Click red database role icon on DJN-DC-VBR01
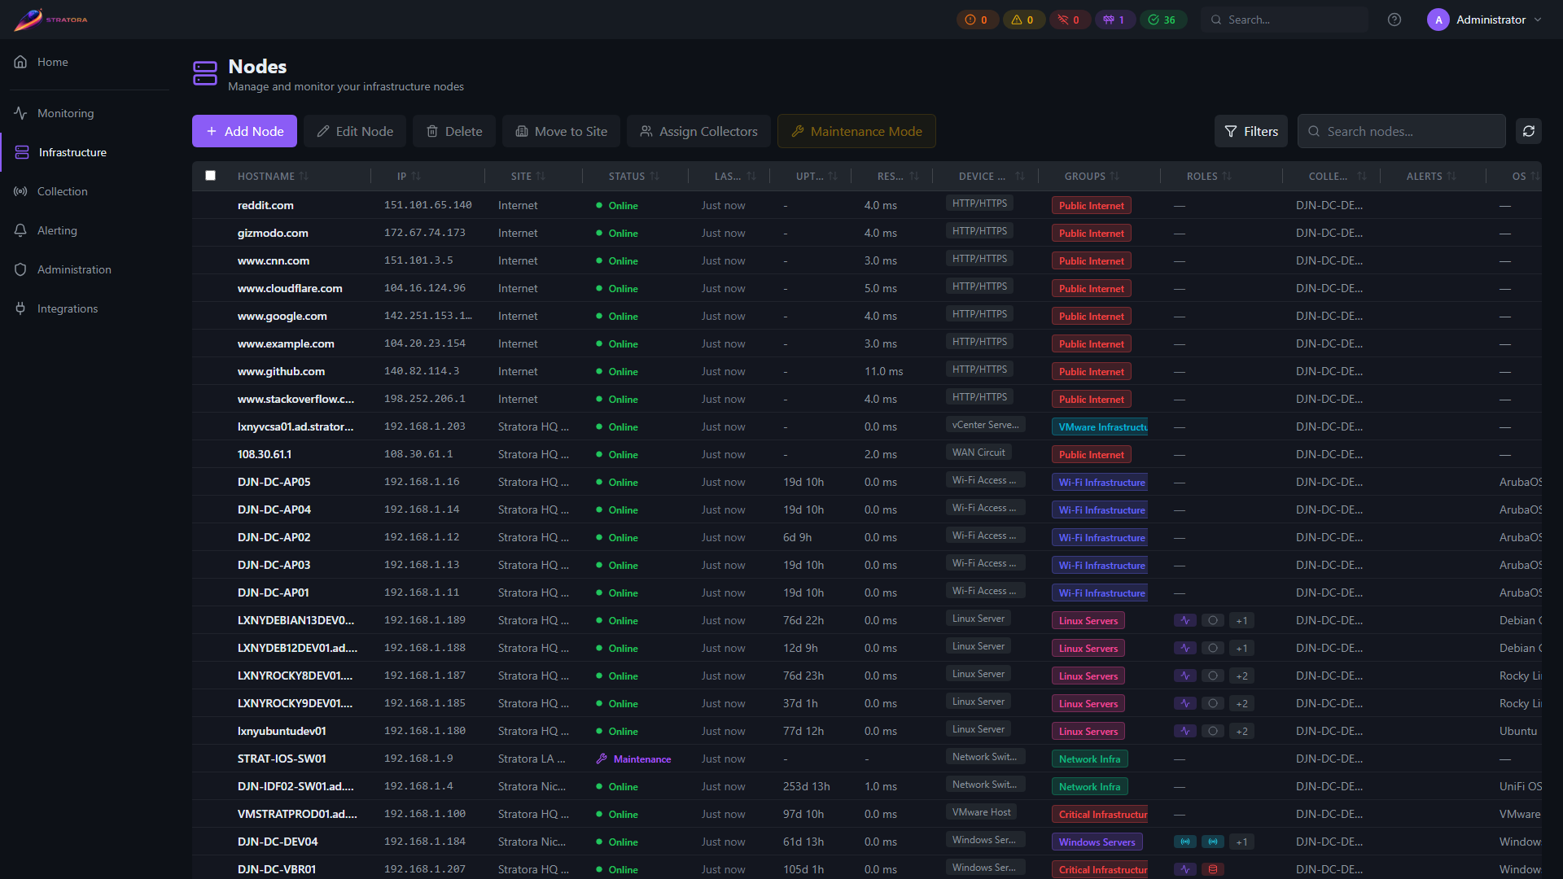 click(1213, 869)
